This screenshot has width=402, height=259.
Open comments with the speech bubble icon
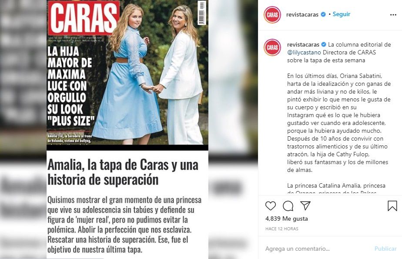tap(288, 205)
